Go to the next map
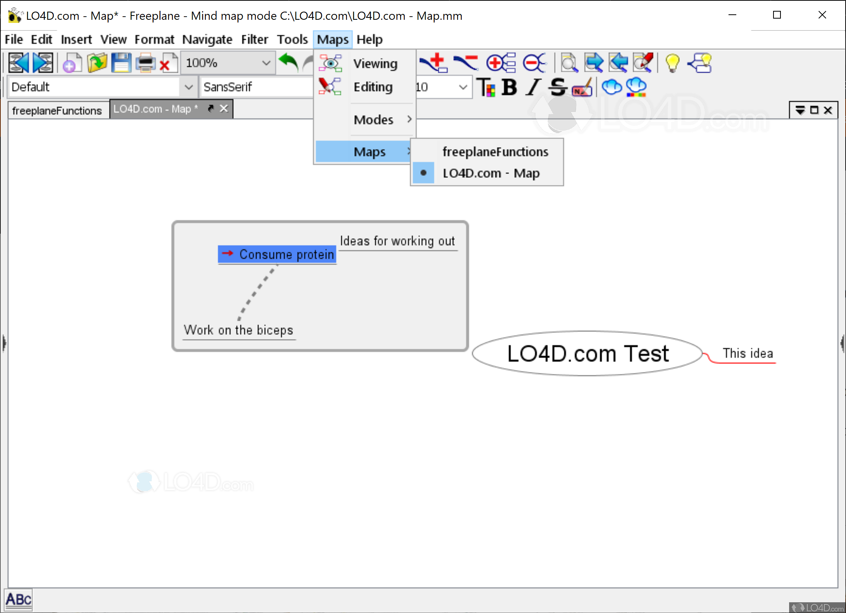The height and width of the screenshot is (613, 846). pos(43,63)
